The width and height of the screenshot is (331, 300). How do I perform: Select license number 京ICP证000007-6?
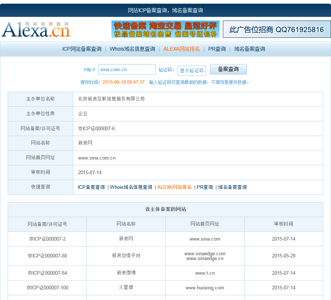coord(96,128)
